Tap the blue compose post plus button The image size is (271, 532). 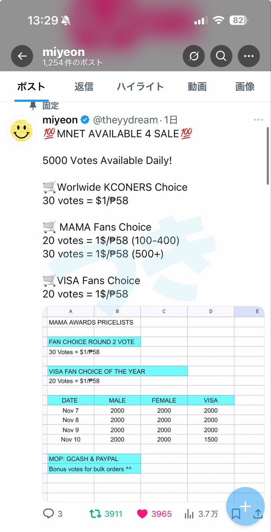pos(245,506)
